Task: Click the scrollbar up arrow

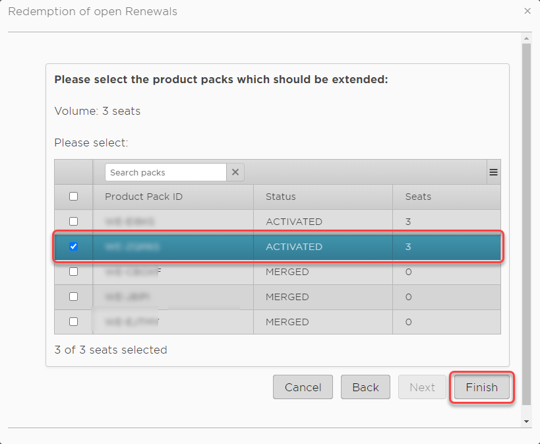Action: (525, 39)
